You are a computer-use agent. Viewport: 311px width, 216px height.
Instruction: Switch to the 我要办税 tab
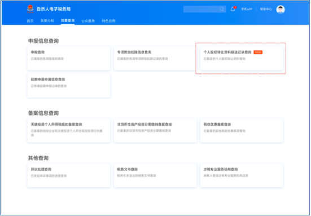[x=47, y=21]
